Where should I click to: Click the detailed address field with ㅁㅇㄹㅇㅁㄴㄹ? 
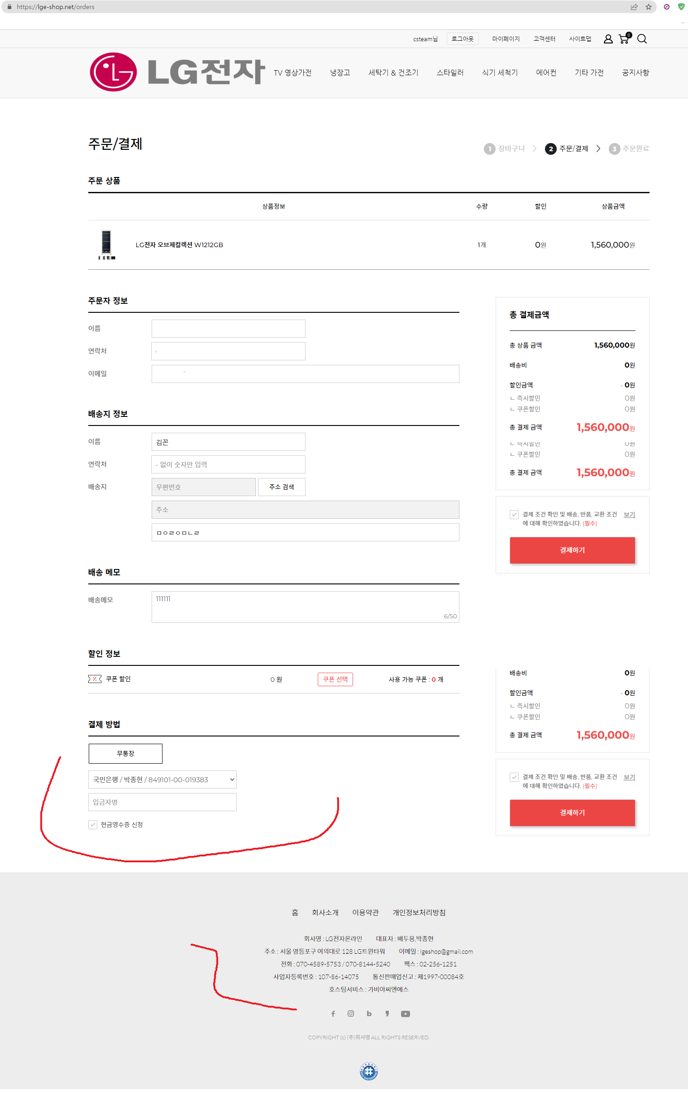point(306,532)
